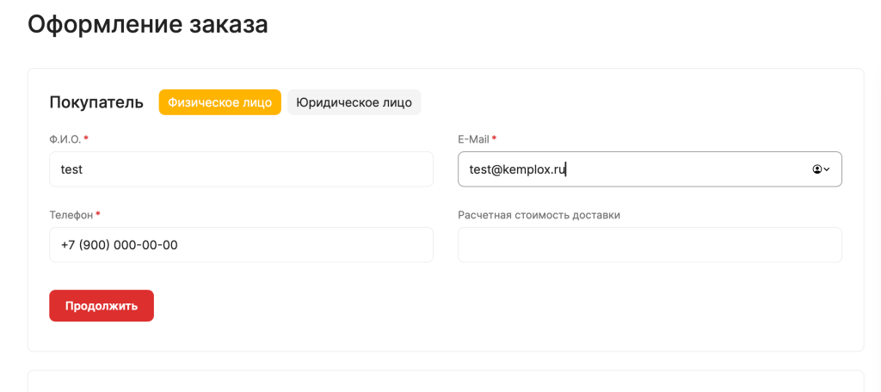Switch buyer type to Юридическое лицо

pyautogui.click(x=354, y=102)
